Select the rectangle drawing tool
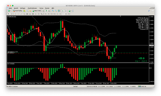 click(33, 14)
